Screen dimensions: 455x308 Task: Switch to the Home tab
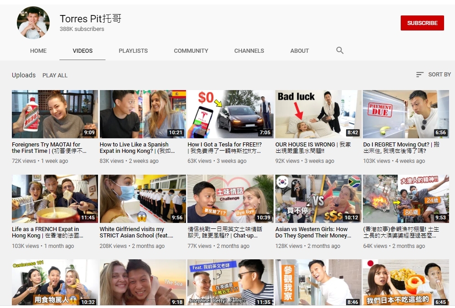pyautogui.click(x=38, y=51)
